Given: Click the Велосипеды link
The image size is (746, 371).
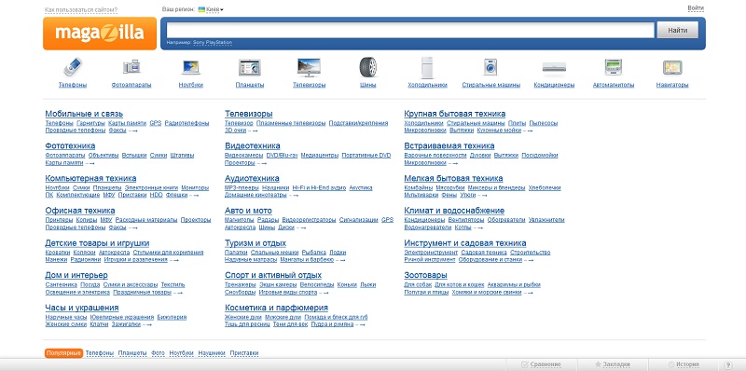Looking at the screenshot, I should [317, 285].
